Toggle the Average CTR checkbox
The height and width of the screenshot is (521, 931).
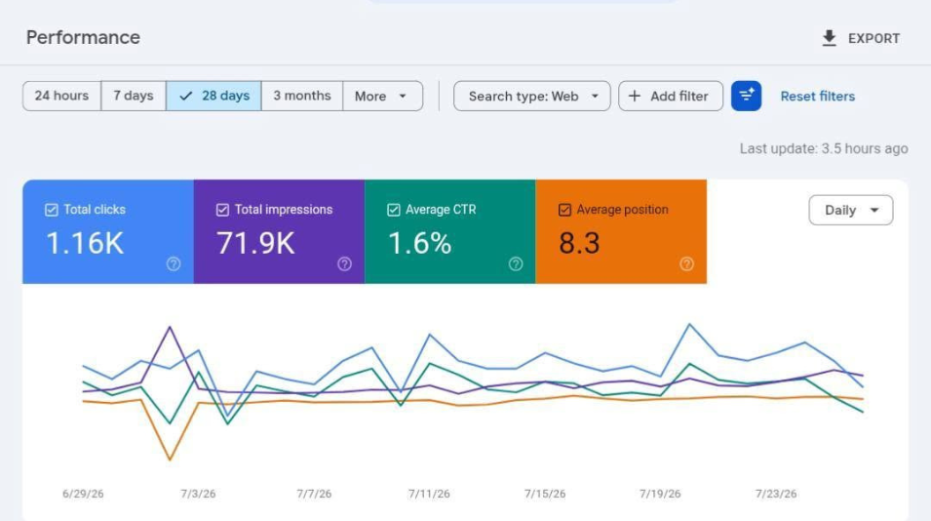tap(394, 210)
